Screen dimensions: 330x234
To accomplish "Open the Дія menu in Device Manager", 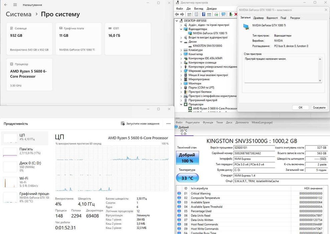I will (x=188, y=9).
